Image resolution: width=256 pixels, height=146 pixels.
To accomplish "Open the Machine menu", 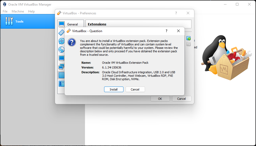I will [18, 11].
